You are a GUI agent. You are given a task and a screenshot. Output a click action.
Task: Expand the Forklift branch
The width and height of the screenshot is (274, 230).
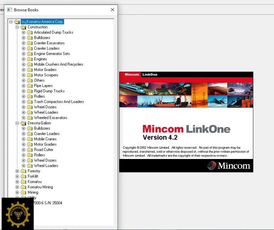click(x=17, y=177)
